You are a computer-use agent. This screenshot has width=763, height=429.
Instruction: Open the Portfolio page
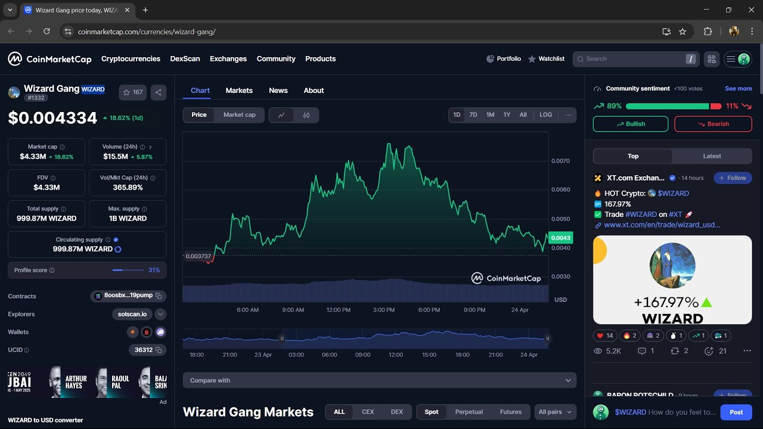(504, 59)
